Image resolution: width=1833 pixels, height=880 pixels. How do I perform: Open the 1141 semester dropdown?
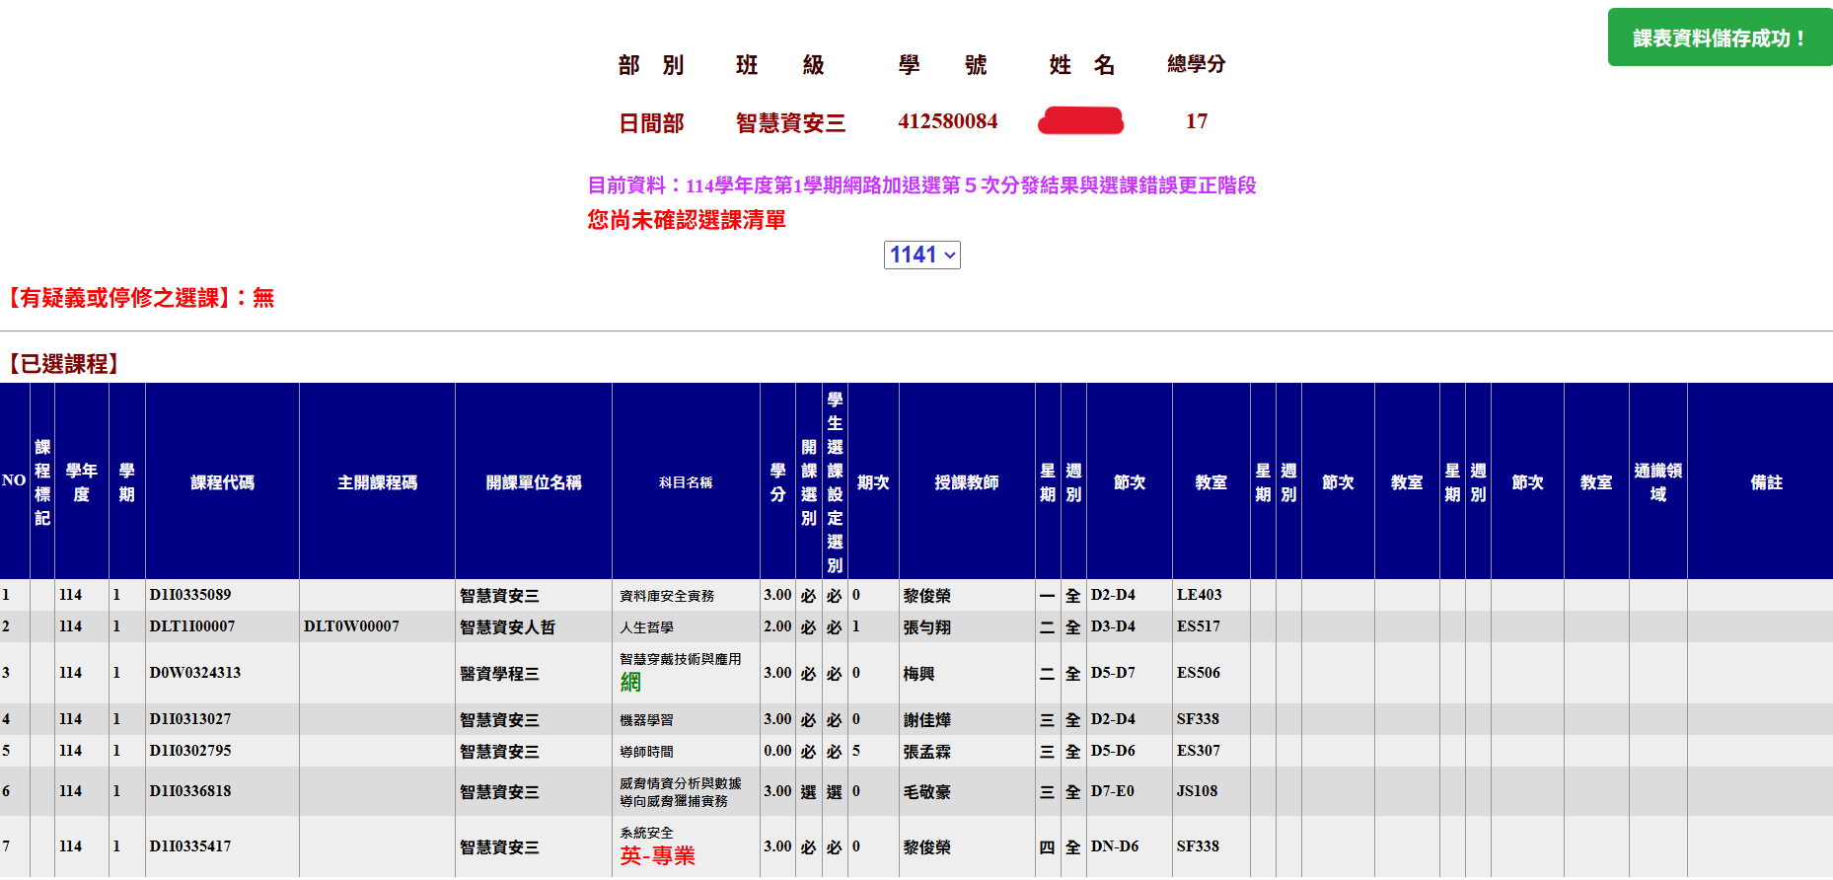coord(922,256)
